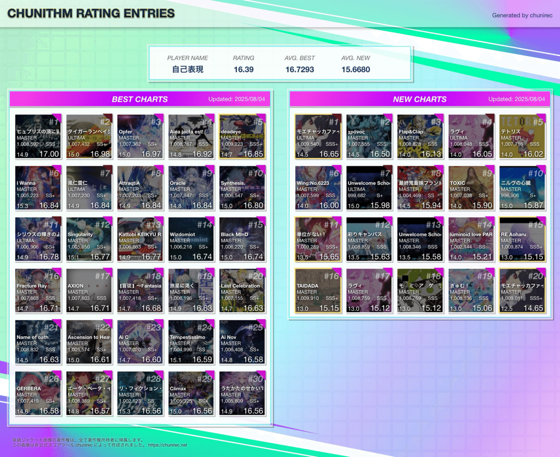
Task: Click the 単位がない! chart card
Action: [x=318, y=239]
